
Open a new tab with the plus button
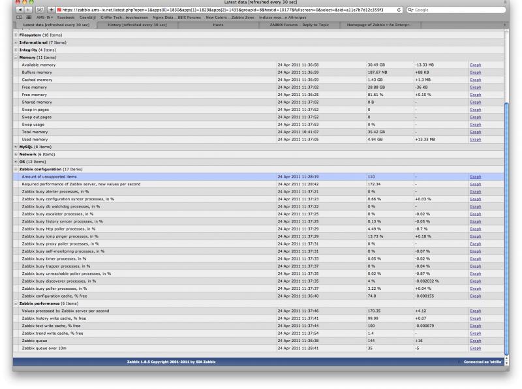click(504, 25)
